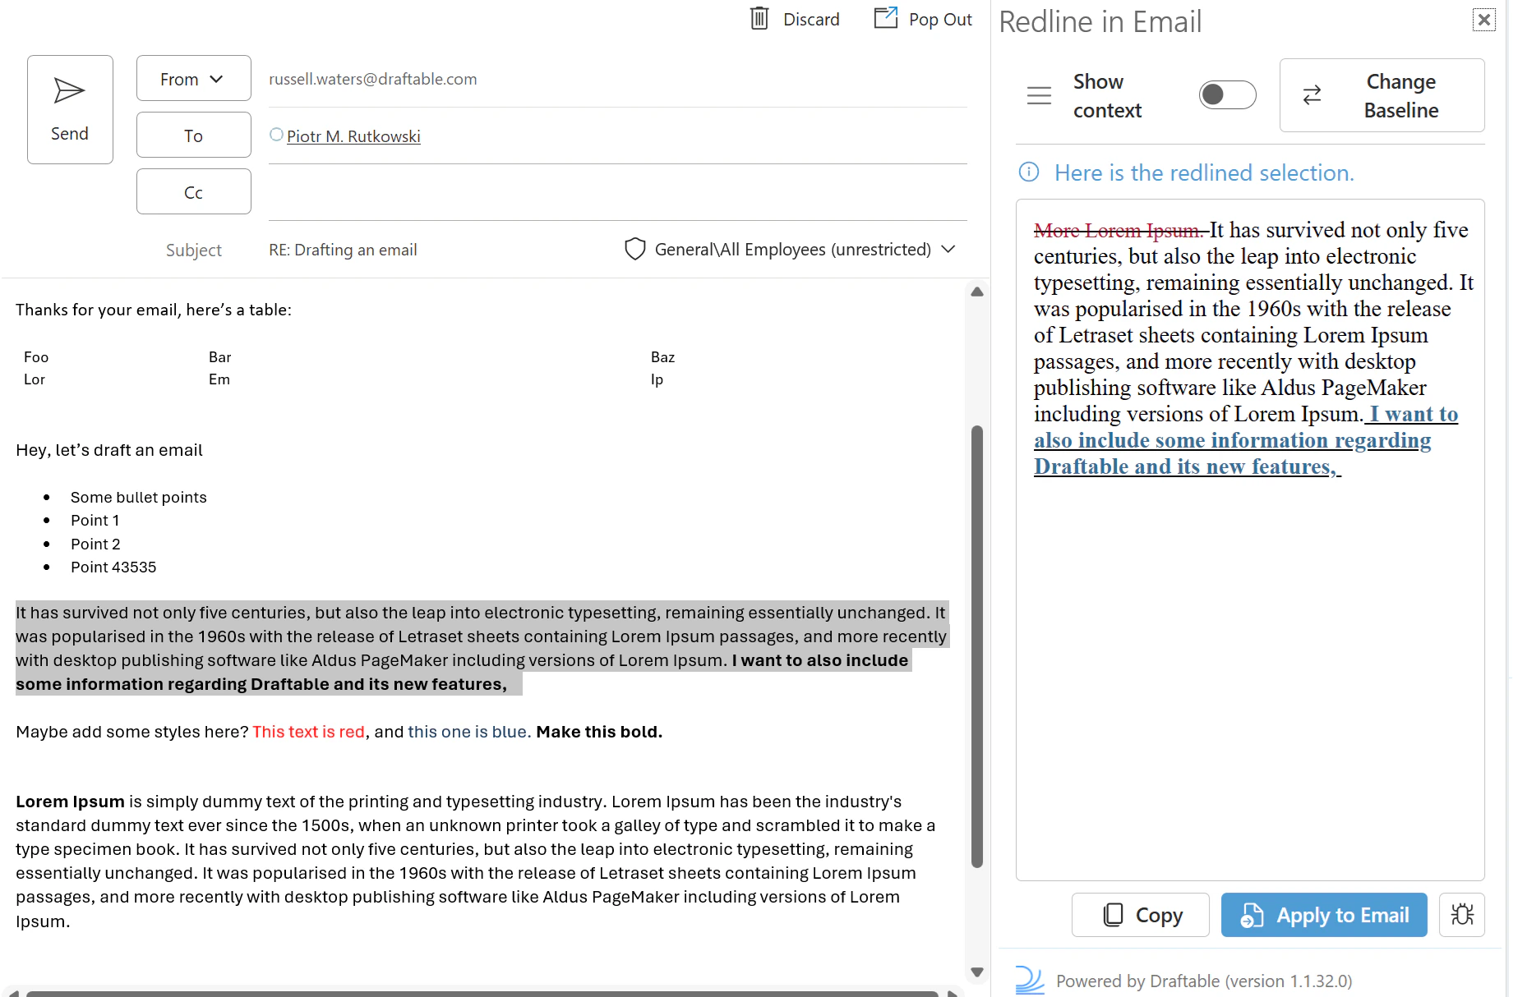The width and height of the screenshot is (1513, 997).
Task: Click bullet 'Point 43535'
Action: pos(113,567)
